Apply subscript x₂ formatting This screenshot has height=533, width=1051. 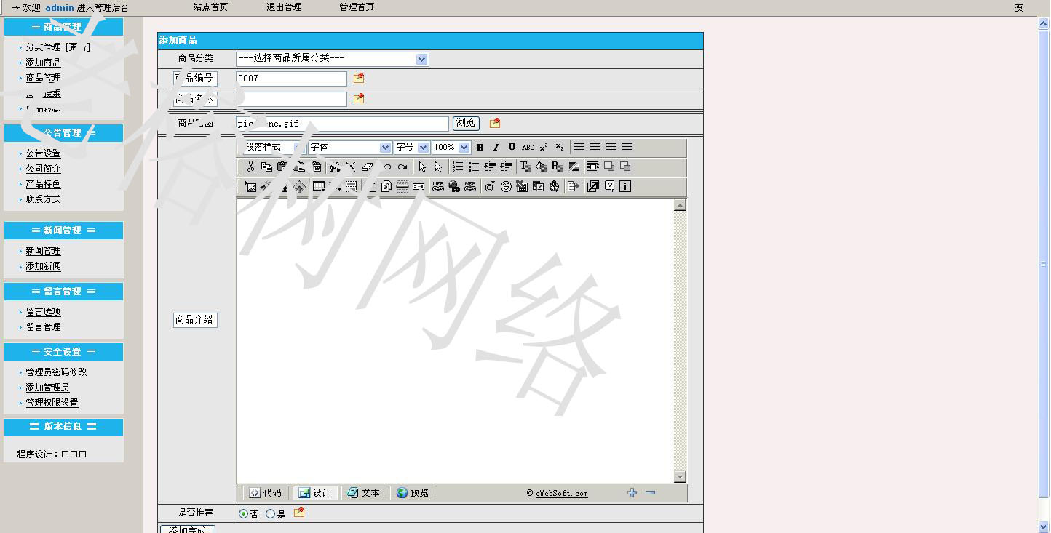click(560, 148)
